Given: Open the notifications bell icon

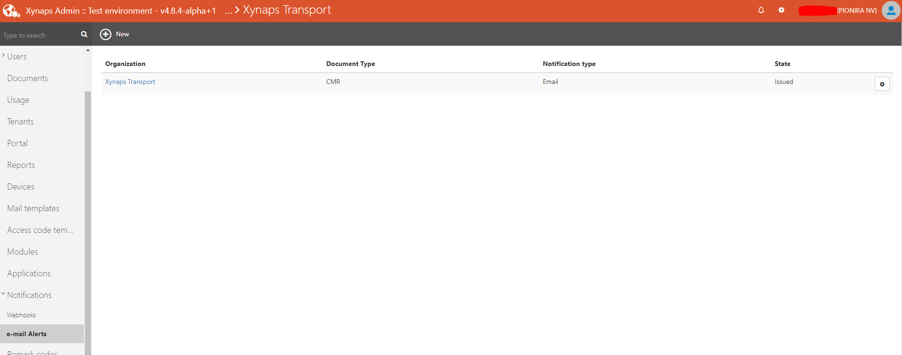Looking at the screenshot, I should [x=761, y=10].
